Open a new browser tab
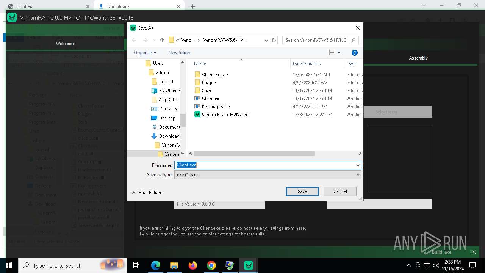The width and height of the screenshot is (485, 273). [x=193, y=6]
